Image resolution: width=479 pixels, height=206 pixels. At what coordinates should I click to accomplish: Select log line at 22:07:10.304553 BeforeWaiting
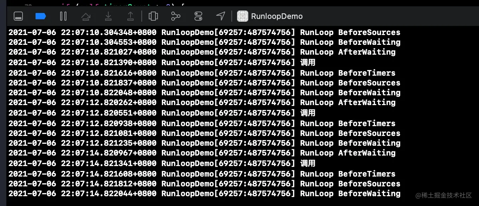click(204, 42)
